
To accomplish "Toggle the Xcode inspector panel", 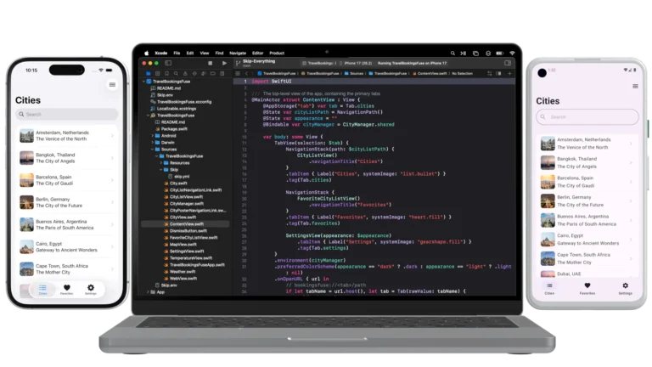I will 508,63.
